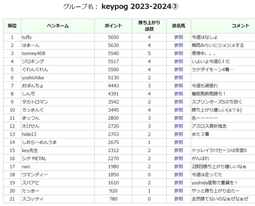Select pen name ろっきんぐ
Image resolution: width=255 pixels, height=206 pixels.
(x=33, y=110)
